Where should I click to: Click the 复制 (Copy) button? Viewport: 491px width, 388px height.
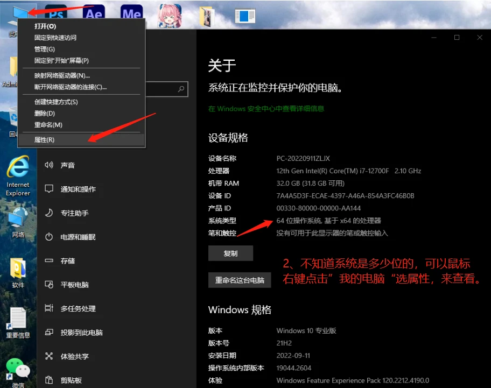tap(230, 253)
